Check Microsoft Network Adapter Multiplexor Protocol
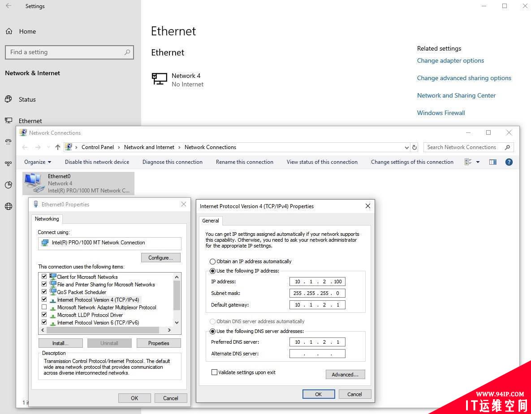This screenshot has height=414, width=531. (44, 307)
